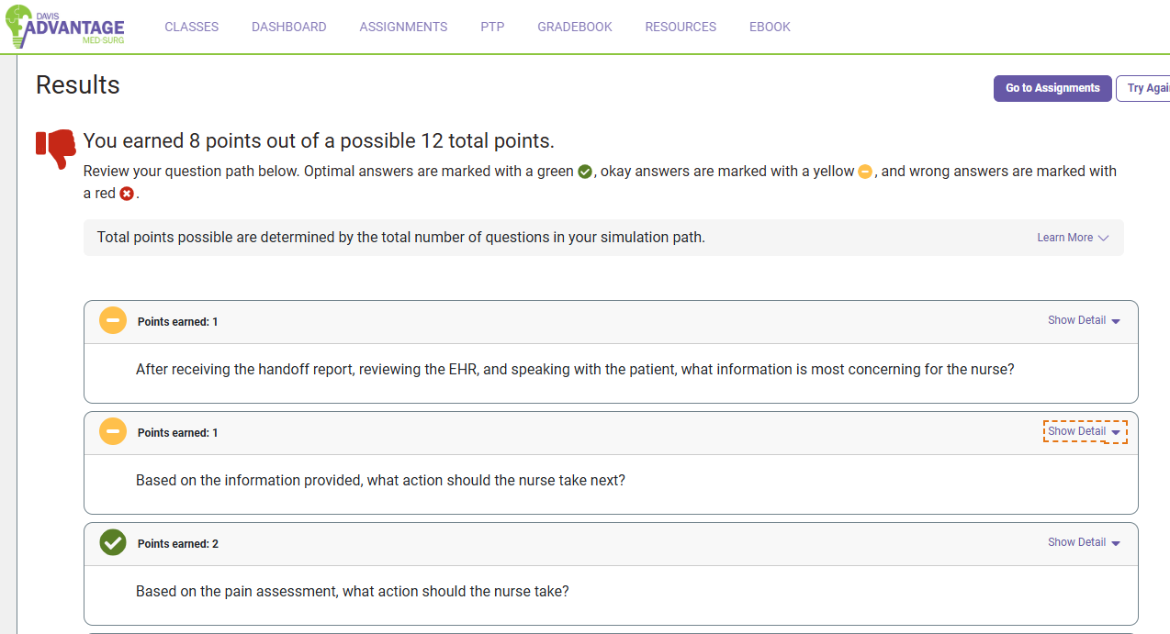The image size is (1170, 634).
Task: Click the yellow okay icon on second question
Action: (113, 431)
